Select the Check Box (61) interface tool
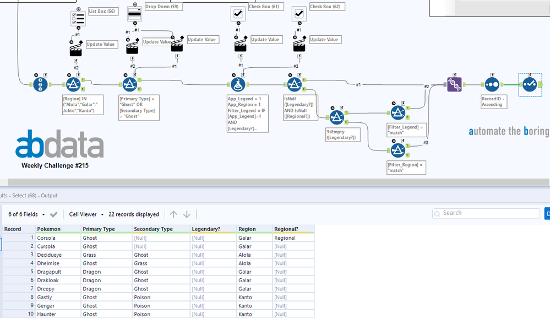 [238, 14]
